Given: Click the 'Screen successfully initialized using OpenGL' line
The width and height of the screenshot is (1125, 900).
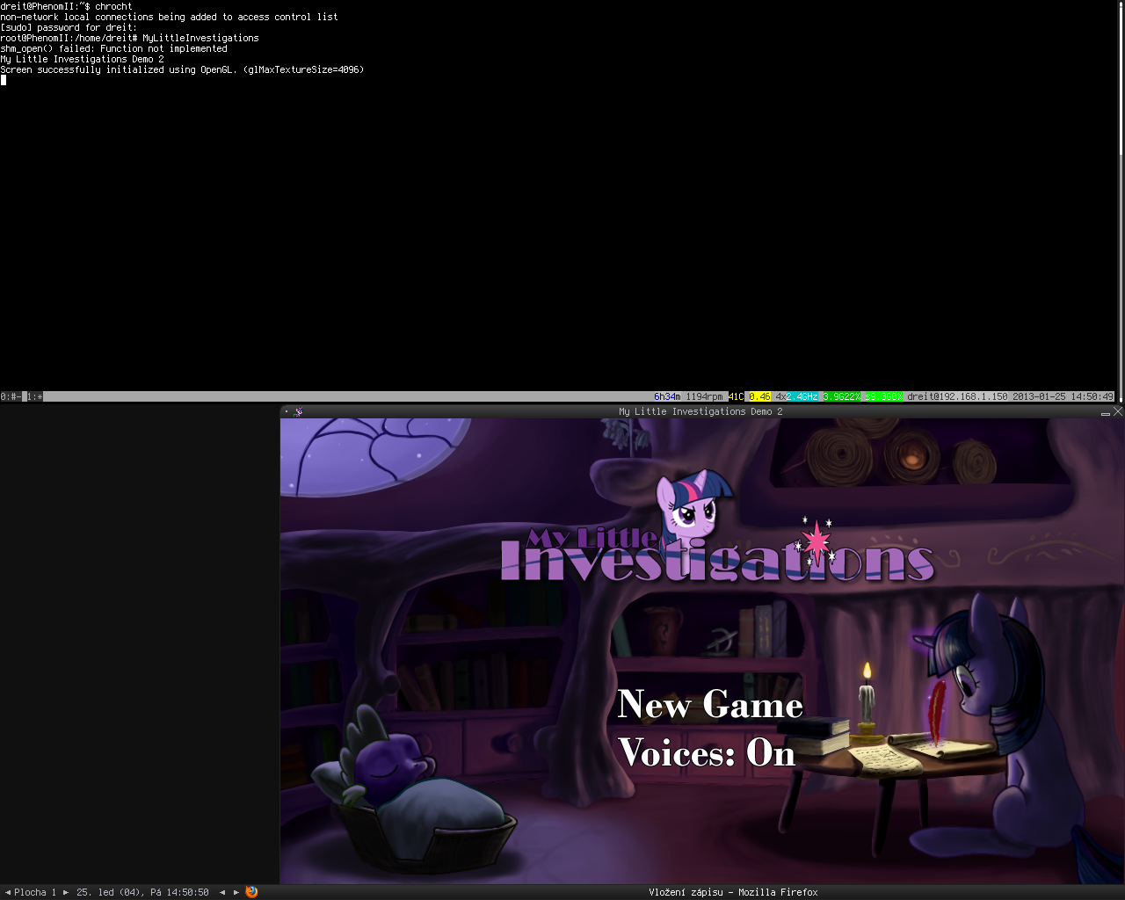Looking at the screenshot, I should pyautogui.click(x=182, y=69).
